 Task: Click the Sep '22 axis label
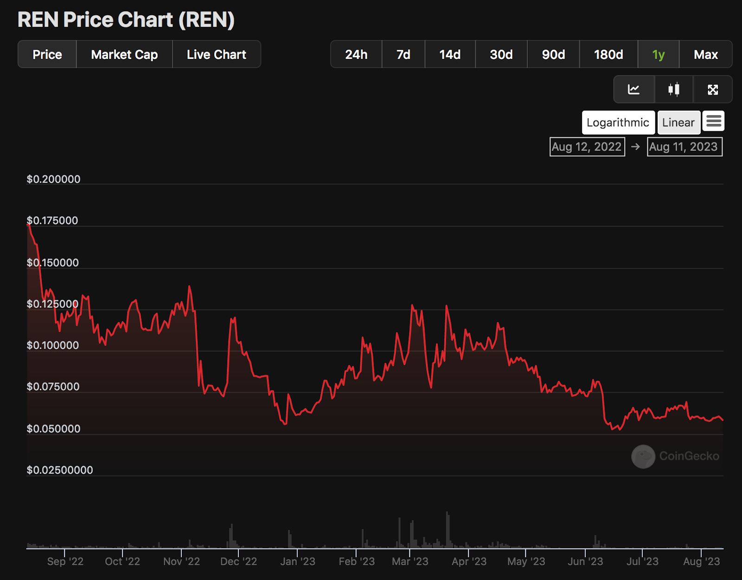point(65,561)
